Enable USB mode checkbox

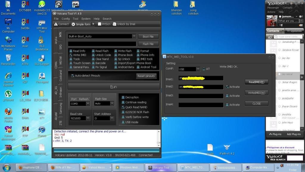coord(123,122)
